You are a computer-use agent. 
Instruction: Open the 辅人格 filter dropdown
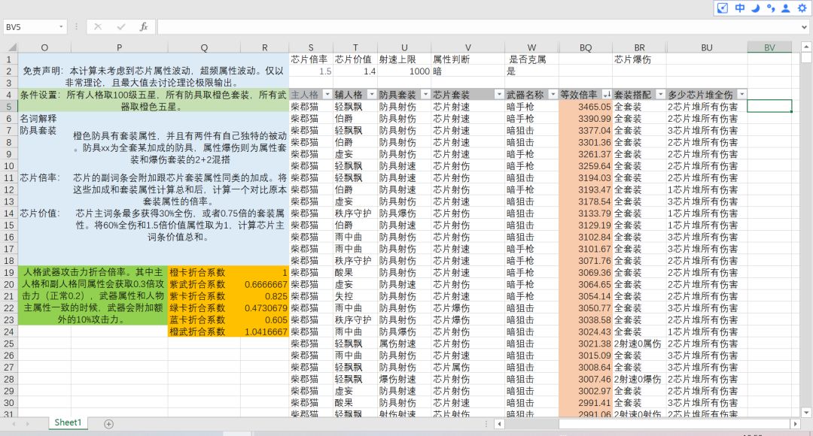(372, 94)
